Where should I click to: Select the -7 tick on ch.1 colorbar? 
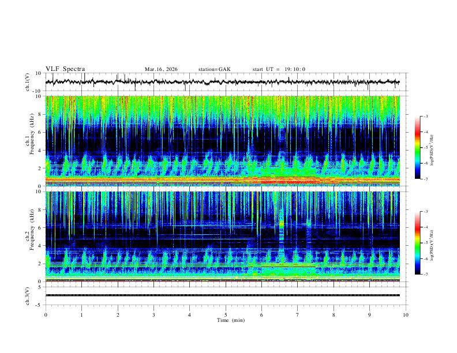[x=425, y=179]
